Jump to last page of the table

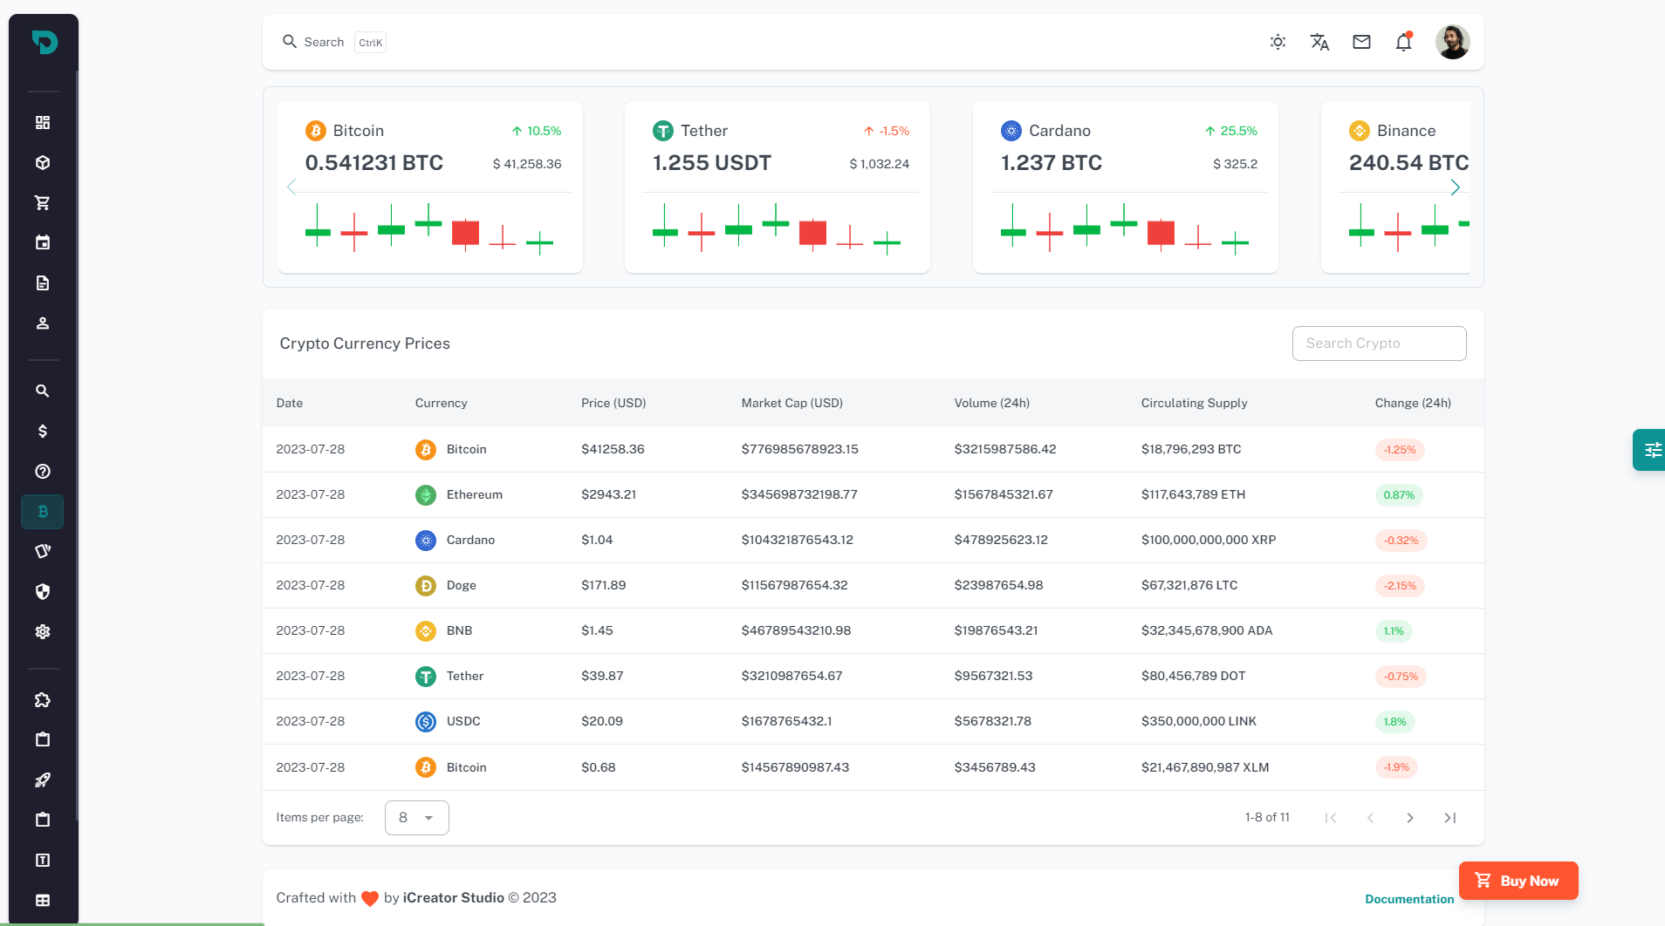[x=1449, y=818]
